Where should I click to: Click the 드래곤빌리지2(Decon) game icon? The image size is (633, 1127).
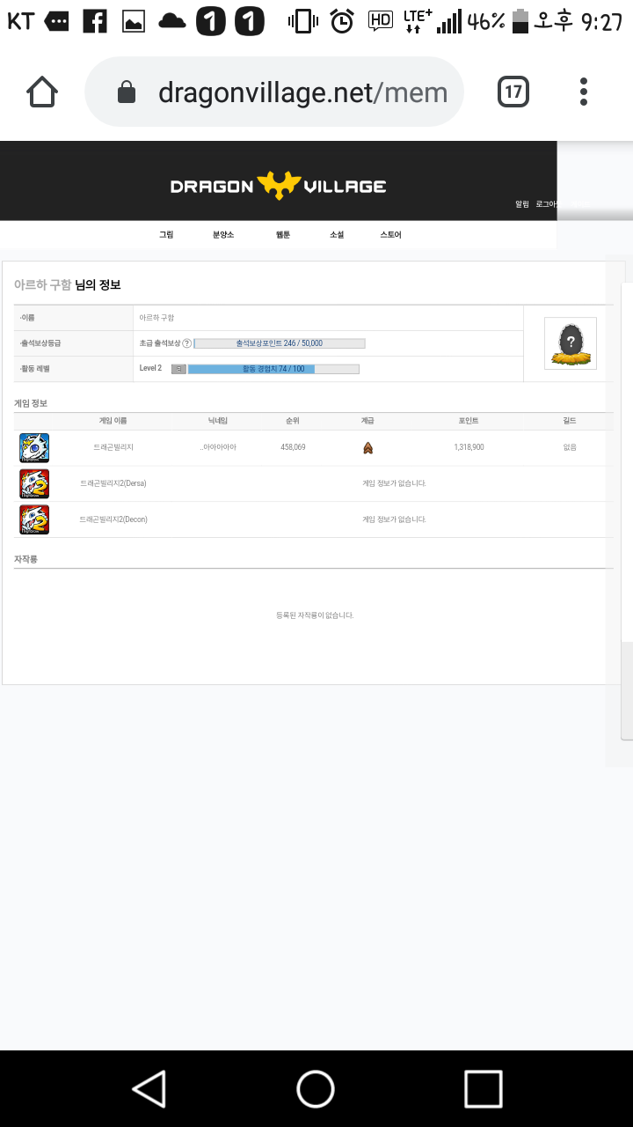click(34, 519)
